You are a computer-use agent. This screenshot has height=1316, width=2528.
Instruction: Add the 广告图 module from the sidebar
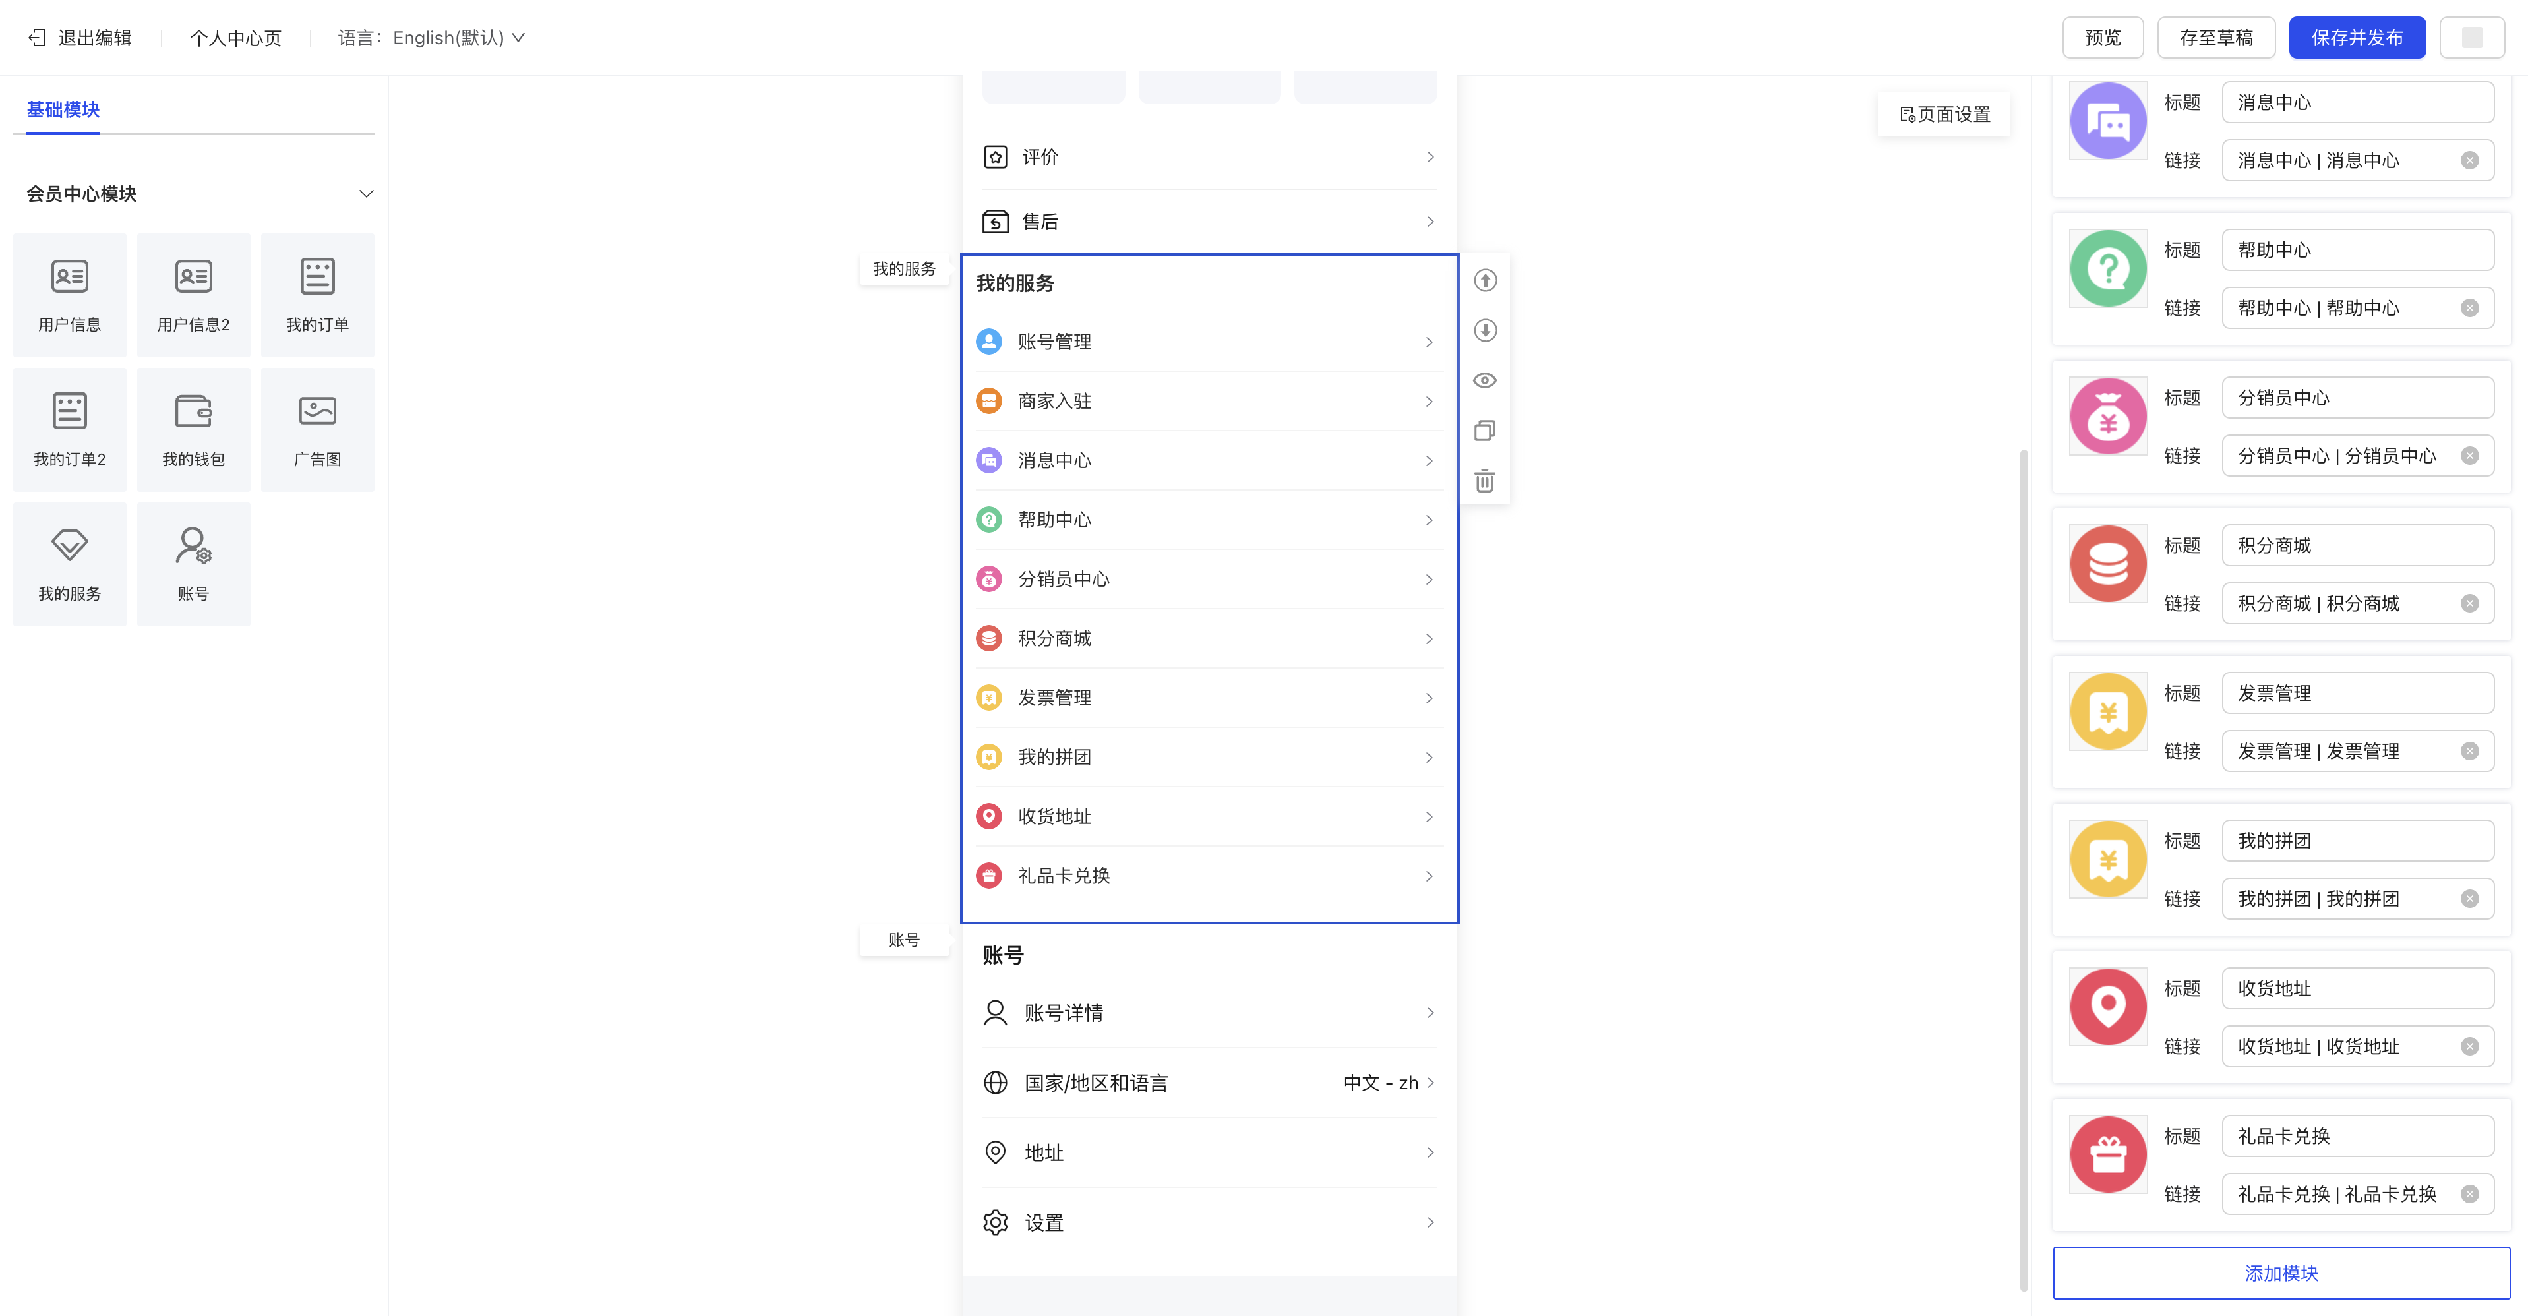tap(317, 429)
